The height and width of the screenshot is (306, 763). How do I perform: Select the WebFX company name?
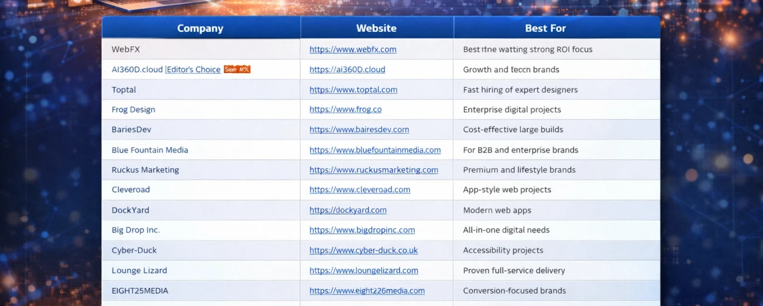click(x=126, y=50)
